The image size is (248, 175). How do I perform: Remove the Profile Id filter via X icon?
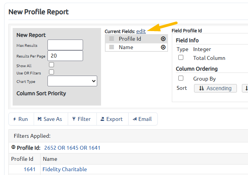(13, 147)
